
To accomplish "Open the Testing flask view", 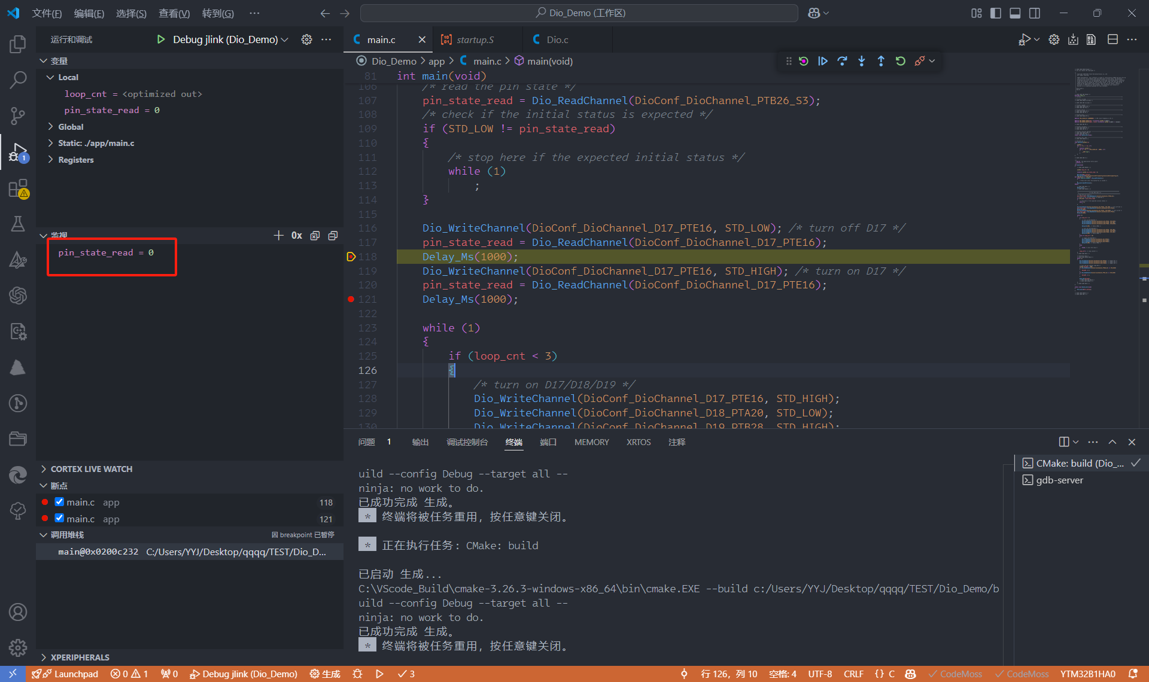I will point(18,224).
